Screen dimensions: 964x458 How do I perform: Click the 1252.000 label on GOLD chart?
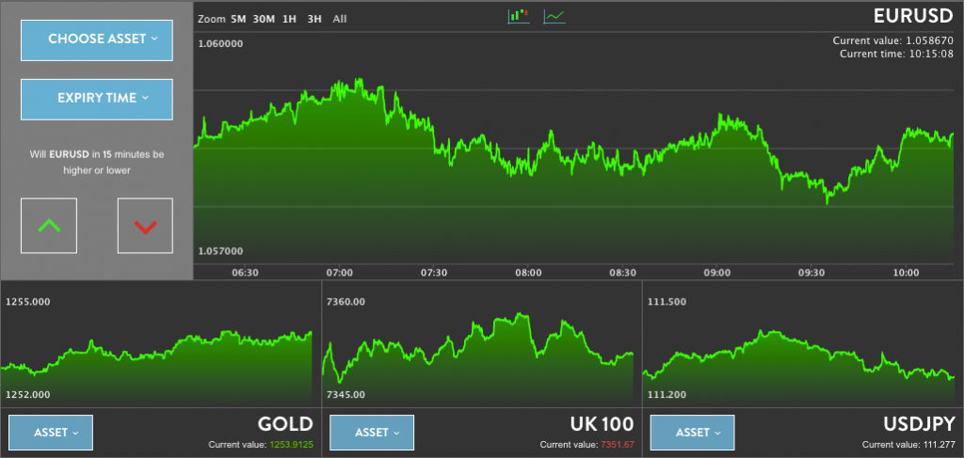[27, 395]
